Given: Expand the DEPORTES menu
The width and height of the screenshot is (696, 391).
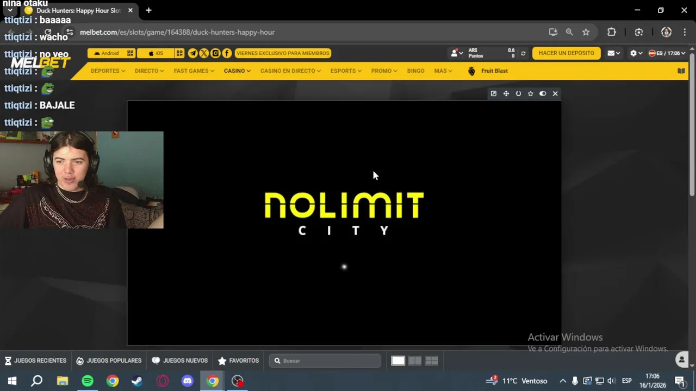Looking at the screenshot, I should [108, 71].
